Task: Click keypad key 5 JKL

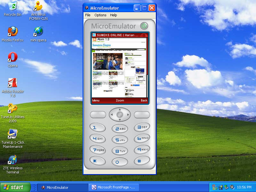Action: (x=120, y=140)
